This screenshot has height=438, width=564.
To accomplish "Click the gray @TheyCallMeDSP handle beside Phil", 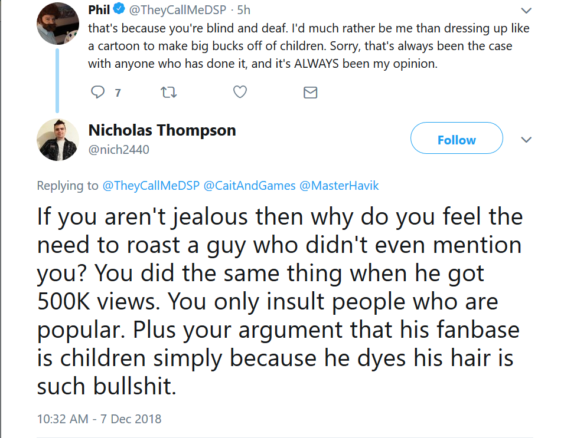I will [x=178, y=10].
